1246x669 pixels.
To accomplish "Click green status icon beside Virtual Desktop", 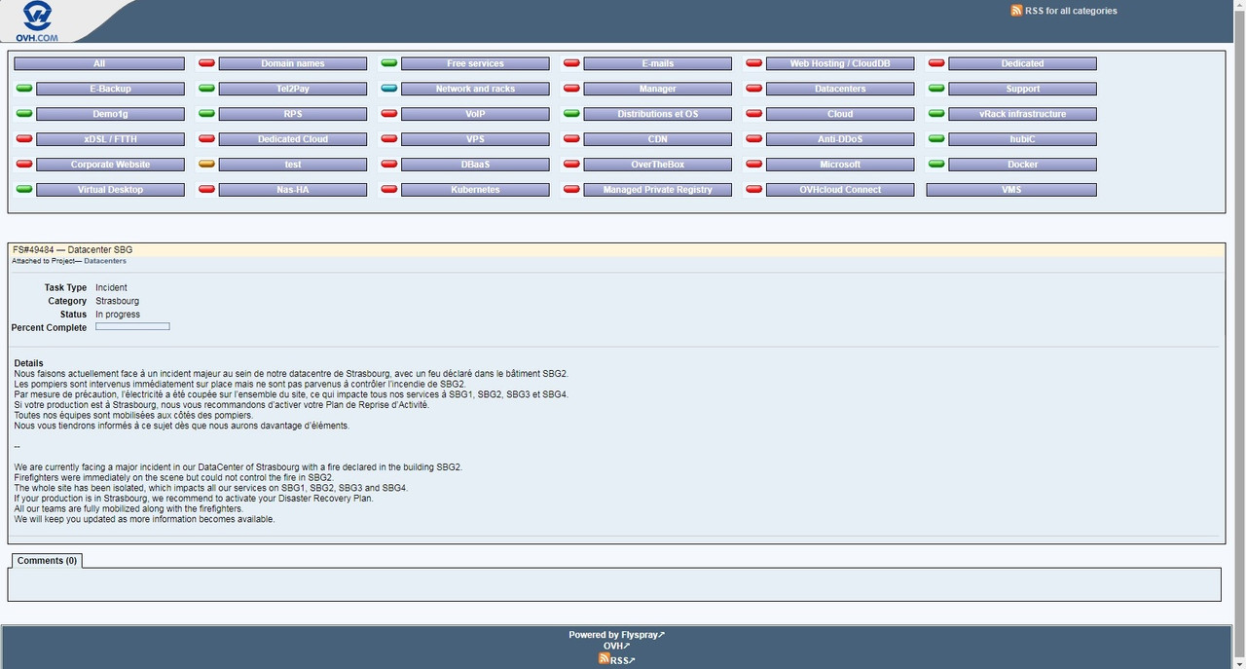I will (24, 190).
